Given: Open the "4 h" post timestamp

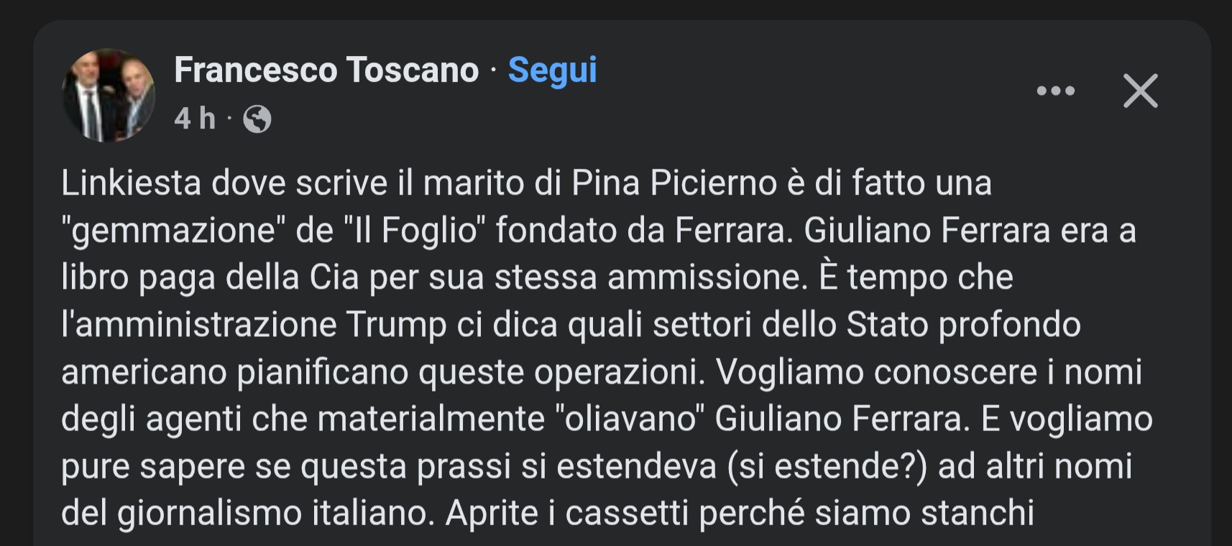Looking at the screenshot, I should (x=195, y=119).
